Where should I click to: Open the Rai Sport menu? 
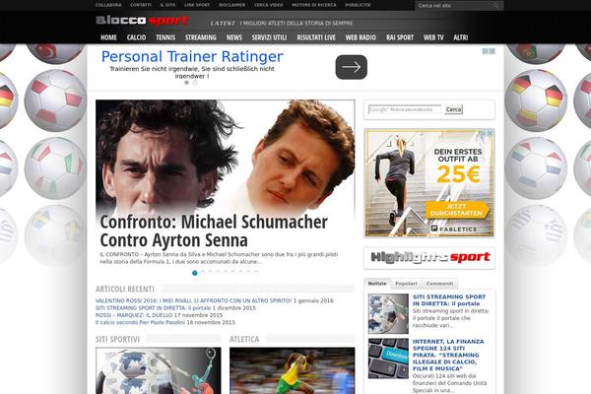(400, 37)
